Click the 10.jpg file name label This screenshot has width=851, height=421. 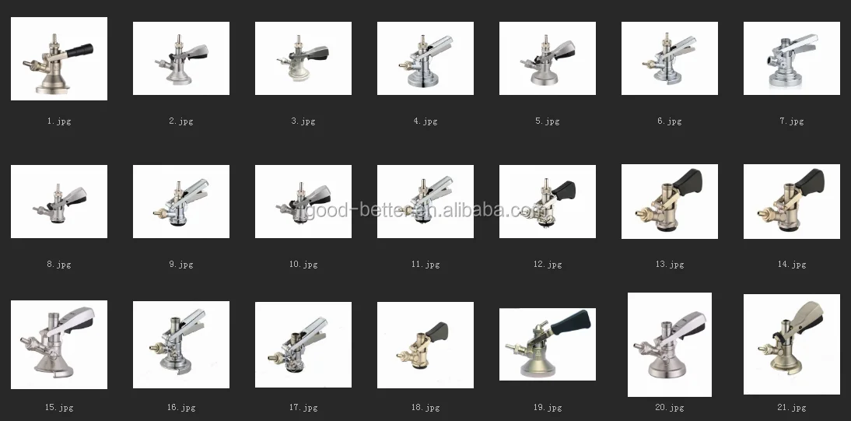(x=303, y=265)
